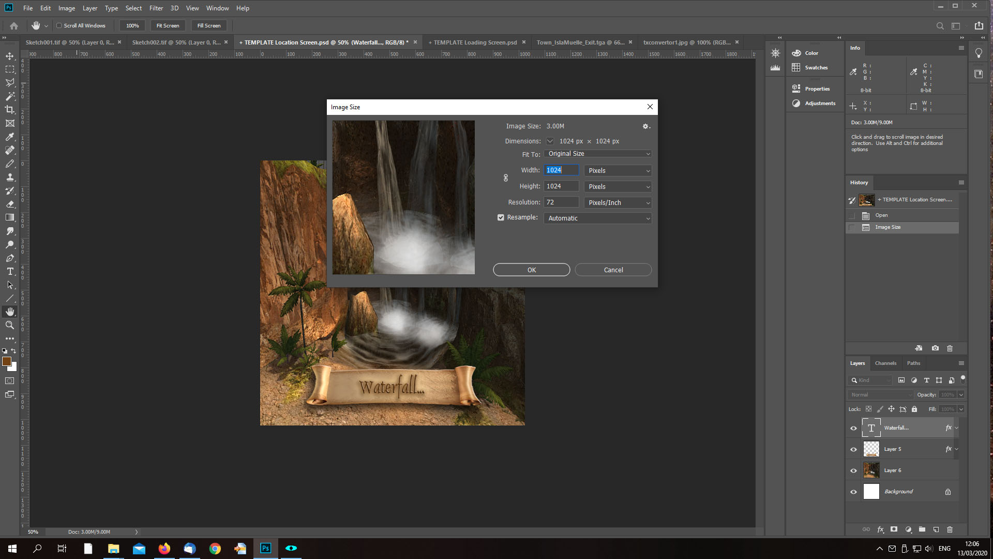Hide the Layer 6 layer
This screenshot has height=559, width=993.
[x=853, y=470]
